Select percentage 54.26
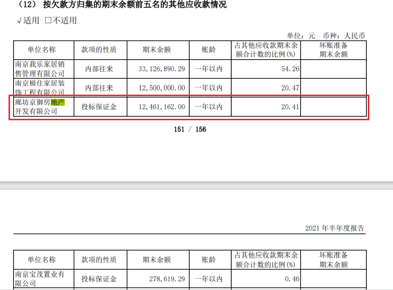Image resolution: width=393 pixels, height=290 pixels. (x=290, y=69)
